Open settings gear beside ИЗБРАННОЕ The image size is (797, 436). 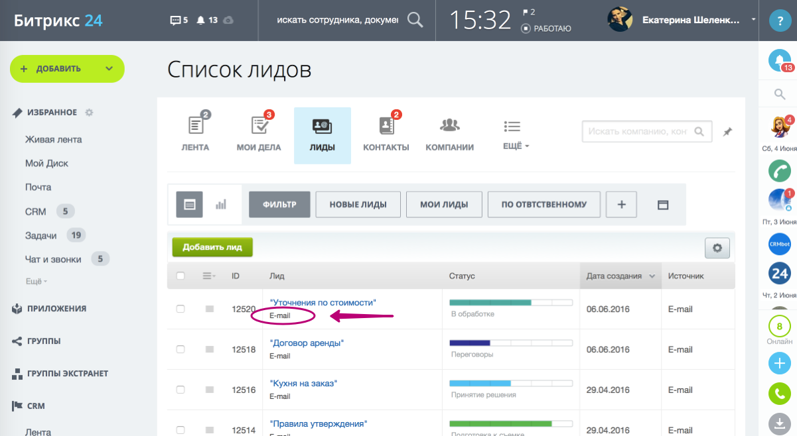[x=89, y=113]
